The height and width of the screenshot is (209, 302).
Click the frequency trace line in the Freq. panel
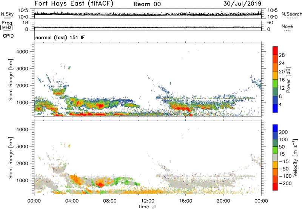(148, 27)
